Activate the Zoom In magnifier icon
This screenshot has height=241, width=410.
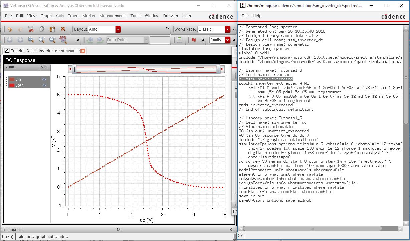click(41, 40)
